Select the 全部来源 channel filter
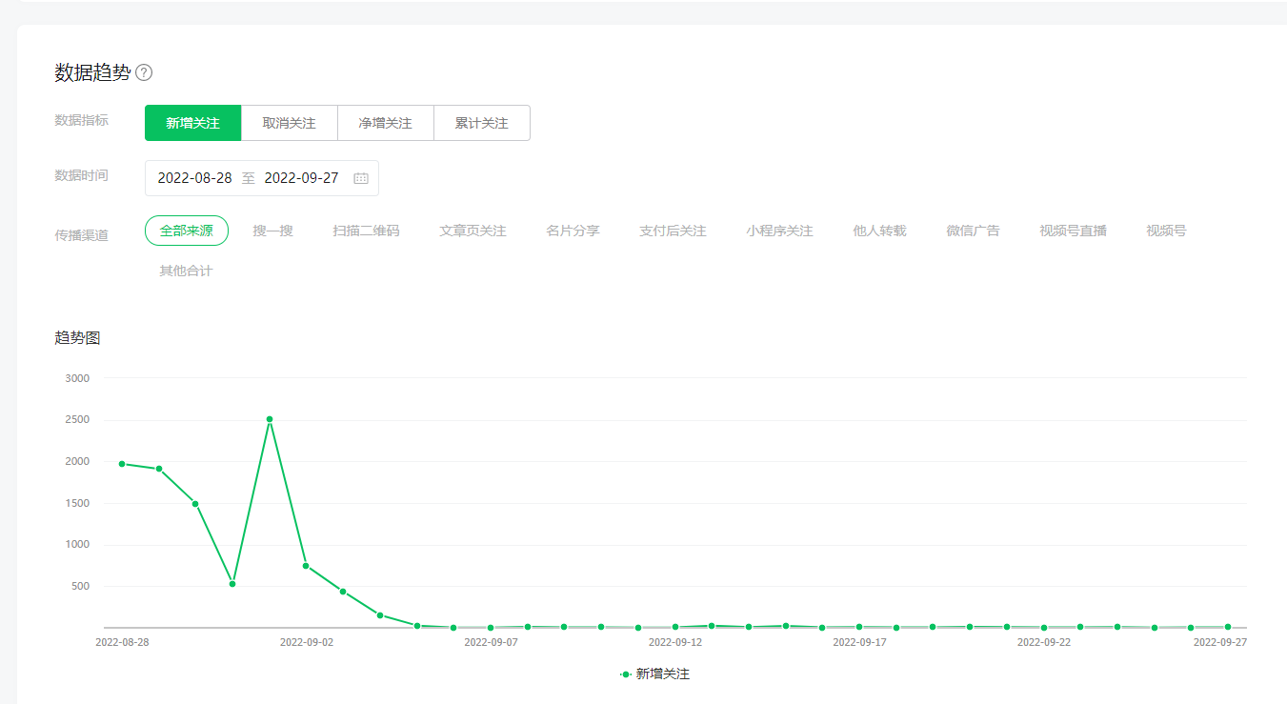The height and width of the screenshot is (704, 1287). [187, 231]
